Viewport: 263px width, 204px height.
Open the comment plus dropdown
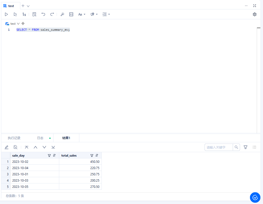(94, 14)
